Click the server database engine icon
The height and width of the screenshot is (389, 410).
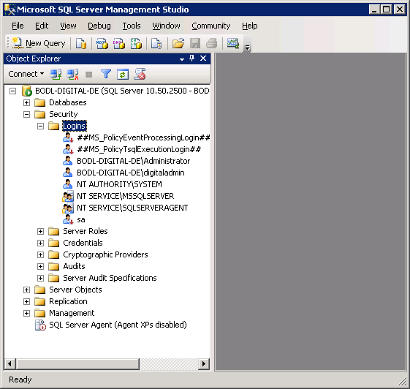pyautogui.click(x=26, y=91)
